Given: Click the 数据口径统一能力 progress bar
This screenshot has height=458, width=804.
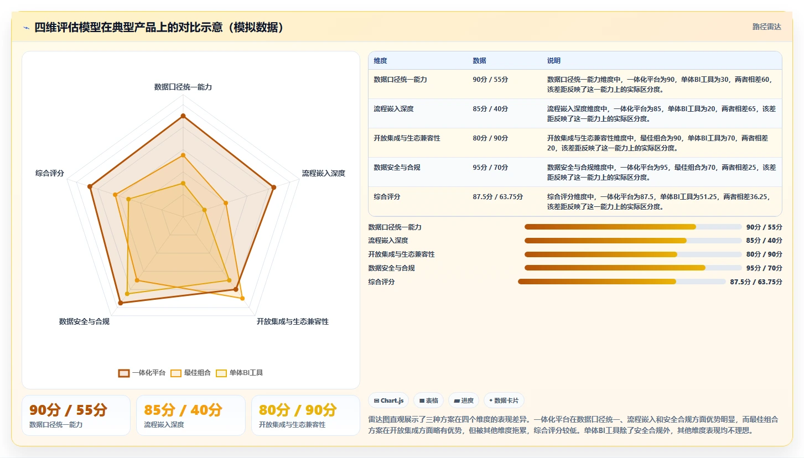Looking at the screenshot, I should [x=633, y=227].
